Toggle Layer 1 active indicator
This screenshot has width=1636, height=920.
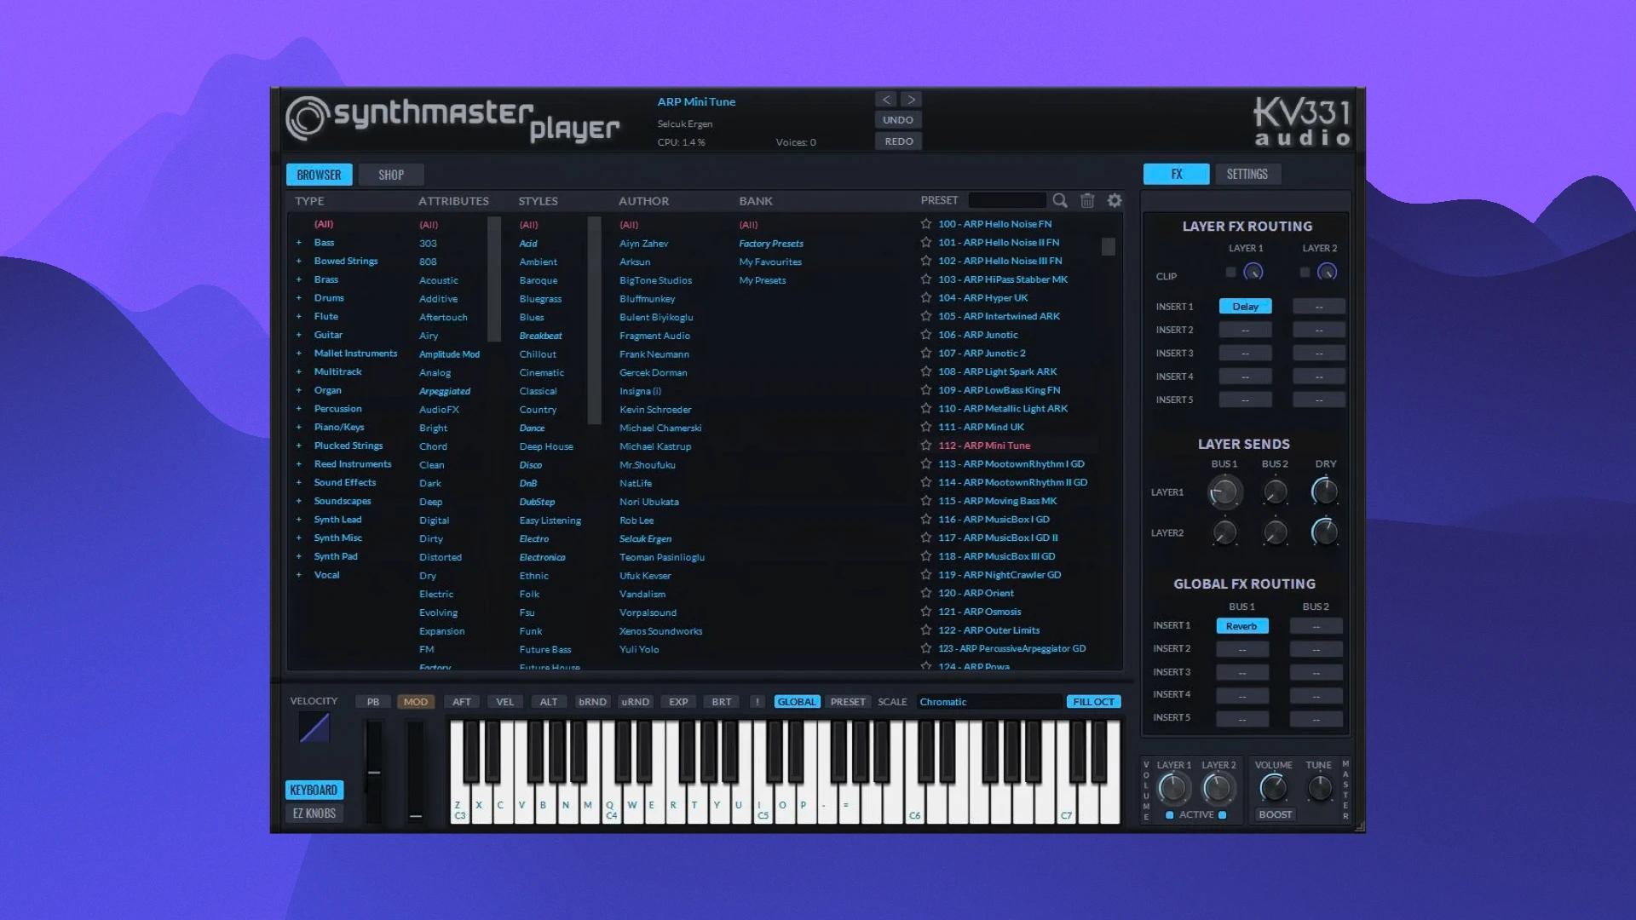coord(1170,815)
